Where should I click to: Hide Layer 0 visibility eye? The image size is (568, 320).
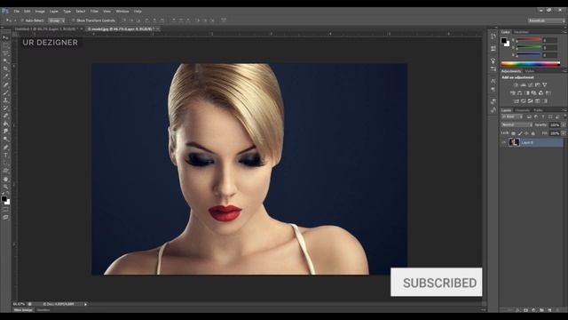pyautogui.click(x=503, y=142)
